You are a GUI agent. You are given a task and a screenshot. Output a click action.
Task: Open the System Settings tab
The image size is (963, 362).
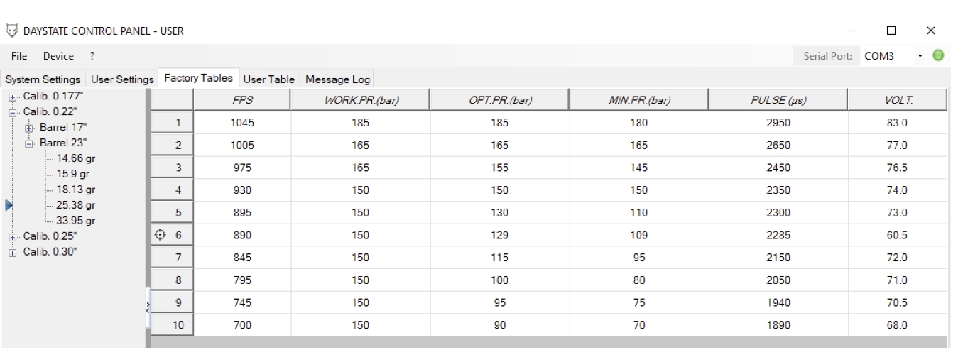pyautogui.click(x=43, y=79)
